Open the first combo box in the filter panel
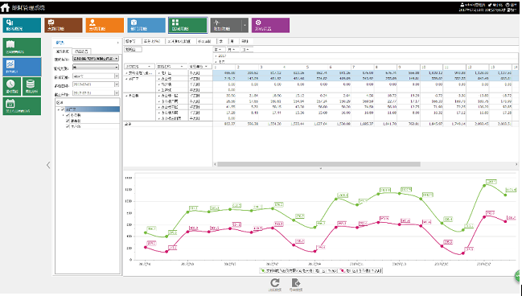Screen dimensions: 522x296 pos(96,59)
